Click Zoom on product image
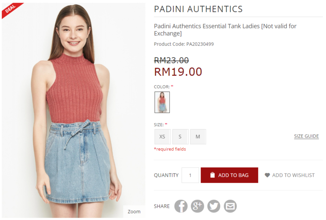Viewport: 326px width, 220px height. (x=134, y=211)
